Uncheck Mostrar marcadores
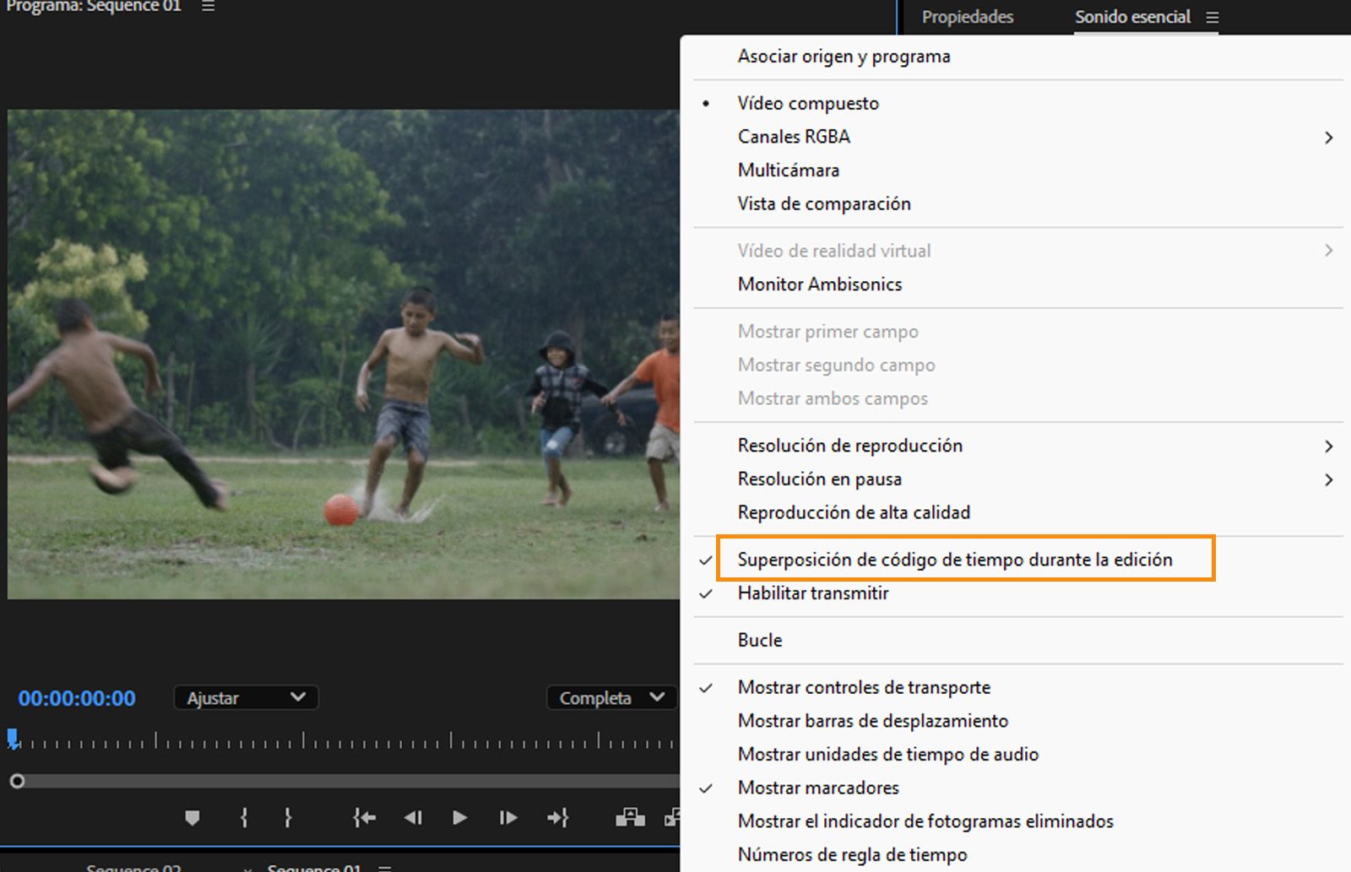The image size is (1351, 872). 818,788
